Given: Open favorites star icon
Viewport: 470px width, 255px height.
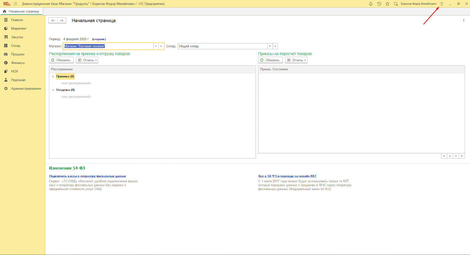Looking at the screenshot, I should coord(387,4).
